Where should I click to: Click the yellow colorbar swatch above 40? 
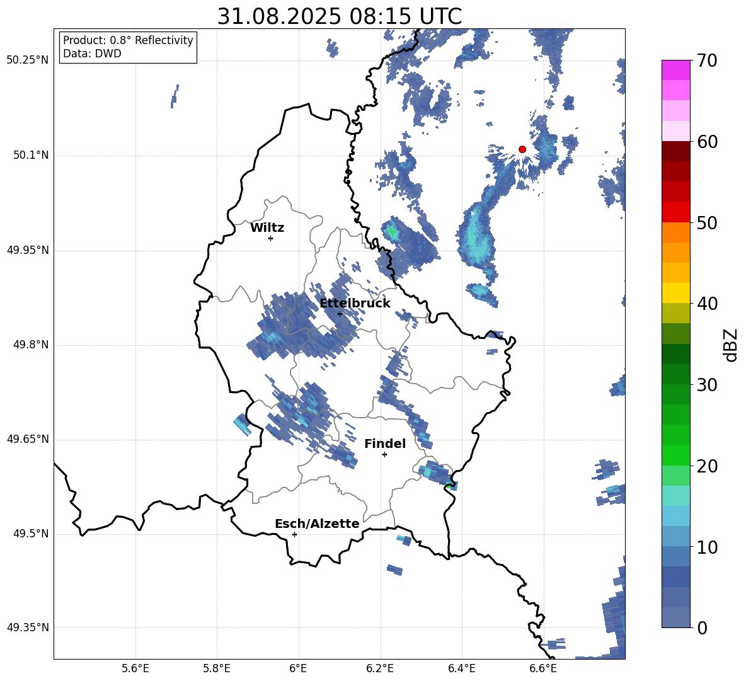[x=675, y=293]
